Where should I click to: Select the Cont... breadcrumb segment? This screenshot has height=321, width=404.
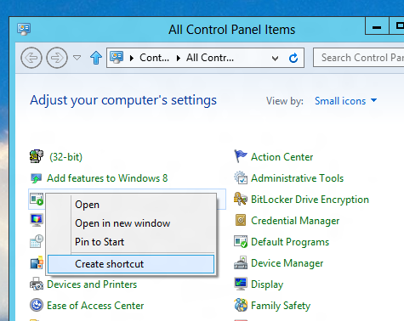154,58
